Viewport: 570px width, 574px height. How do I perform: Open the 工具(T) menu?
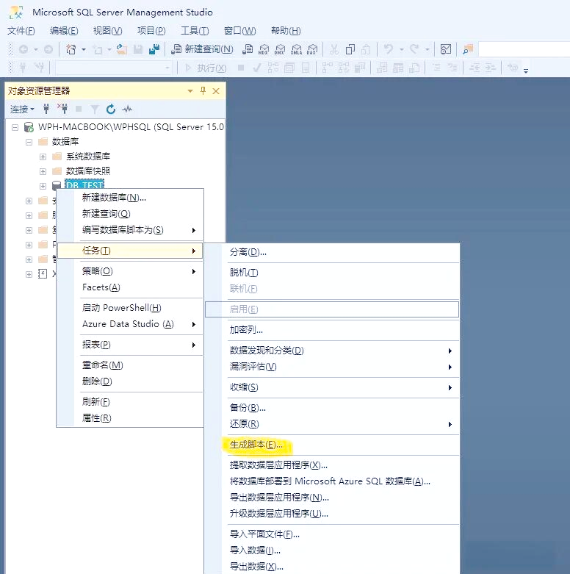(195, 31)
